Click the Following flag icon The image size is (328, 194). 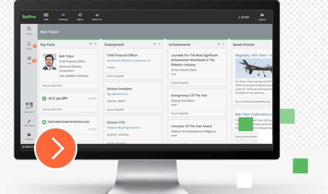pyautogui.click(x=63, y=15)
